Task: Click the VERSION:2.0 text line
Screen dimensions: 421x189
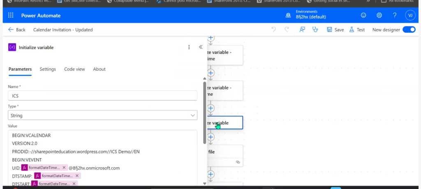Action: 25,144
